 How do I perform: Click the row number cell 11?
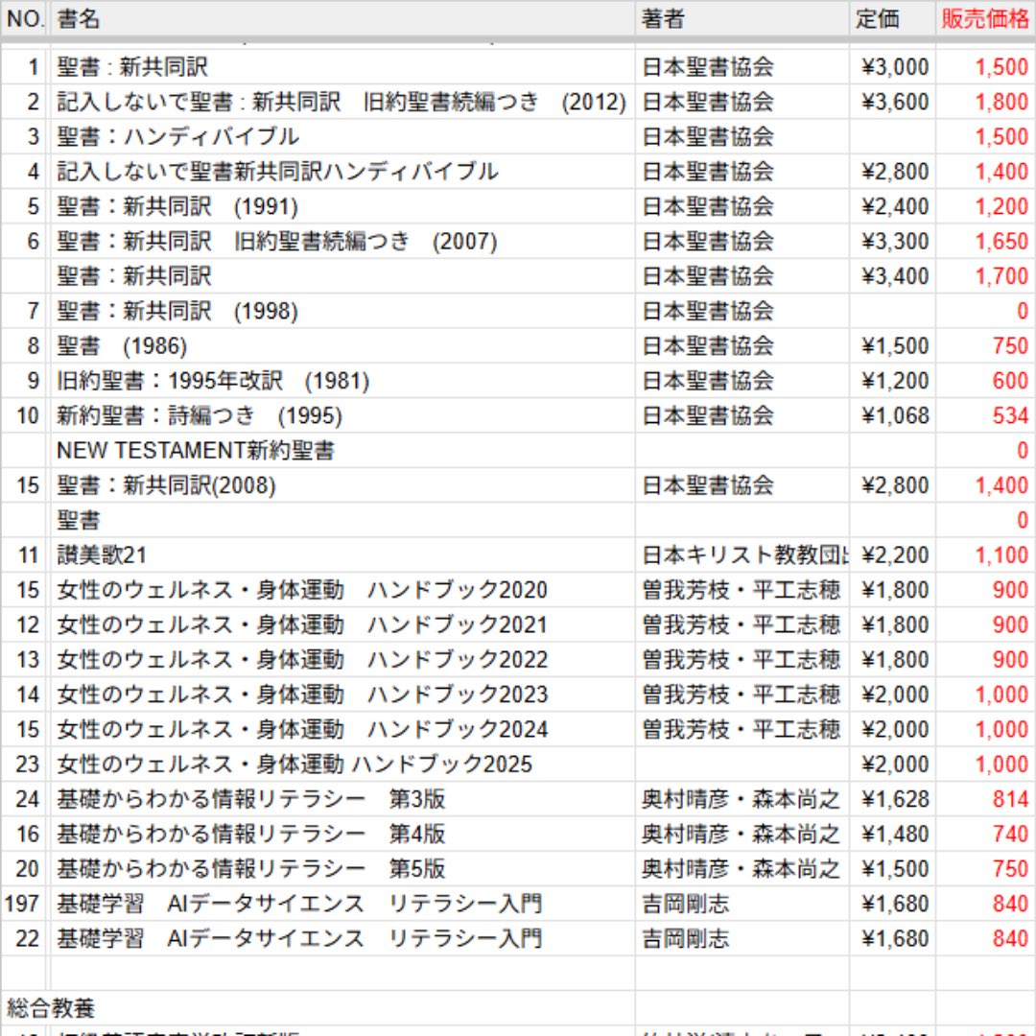click(24, 555)
